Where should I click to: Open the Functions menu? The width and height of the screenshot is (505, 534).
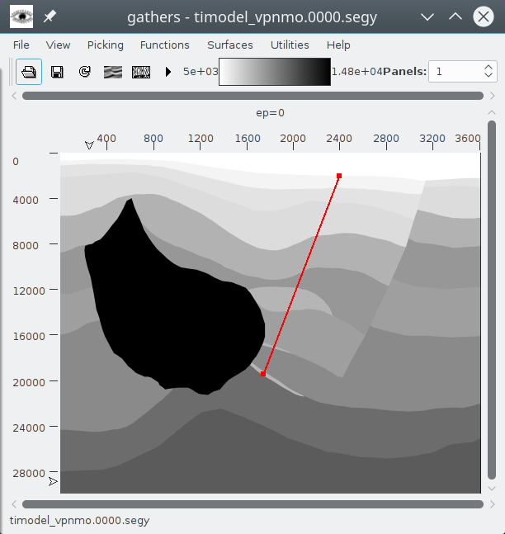pos(165,45)
